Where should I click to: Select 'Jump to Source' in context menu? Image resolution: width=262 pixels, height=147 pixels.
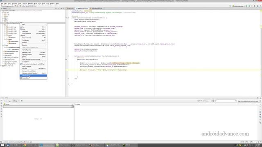(x=33, y=38)
